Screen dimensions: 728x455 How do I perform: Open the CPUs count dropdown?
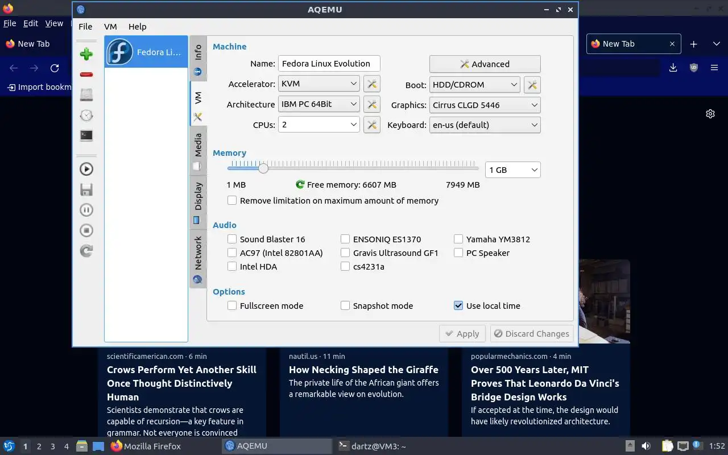coord(318,124)
